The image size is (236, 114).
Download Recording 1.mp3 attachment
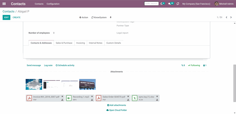[x=92, y=100]
